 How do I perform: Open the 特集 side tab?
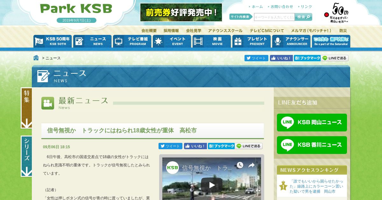tap(26, 108)
